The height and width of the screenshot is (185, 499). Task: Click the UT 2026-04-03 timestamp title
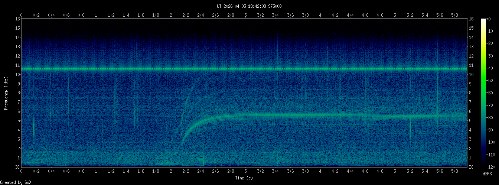pos(249,6)
